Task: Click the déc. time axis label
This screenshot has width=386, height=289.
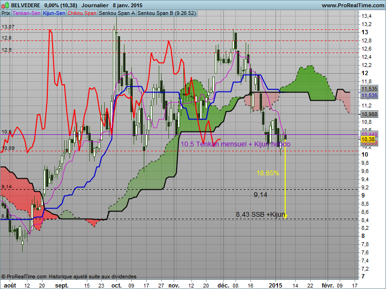Action: pos(223,285)
